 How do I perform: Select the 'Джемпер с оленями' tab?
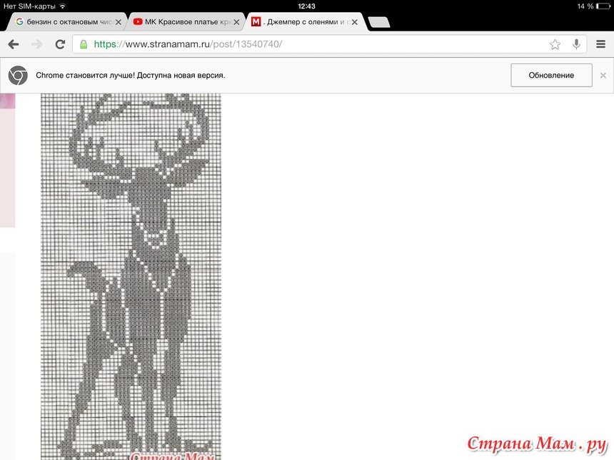(300, 22)
